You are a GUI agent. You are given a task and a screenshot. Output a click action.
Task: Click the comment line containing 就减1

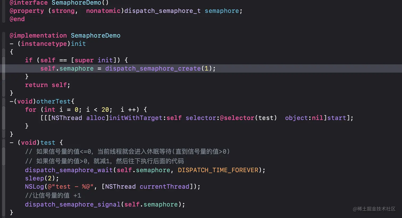(x=104, y=161)
